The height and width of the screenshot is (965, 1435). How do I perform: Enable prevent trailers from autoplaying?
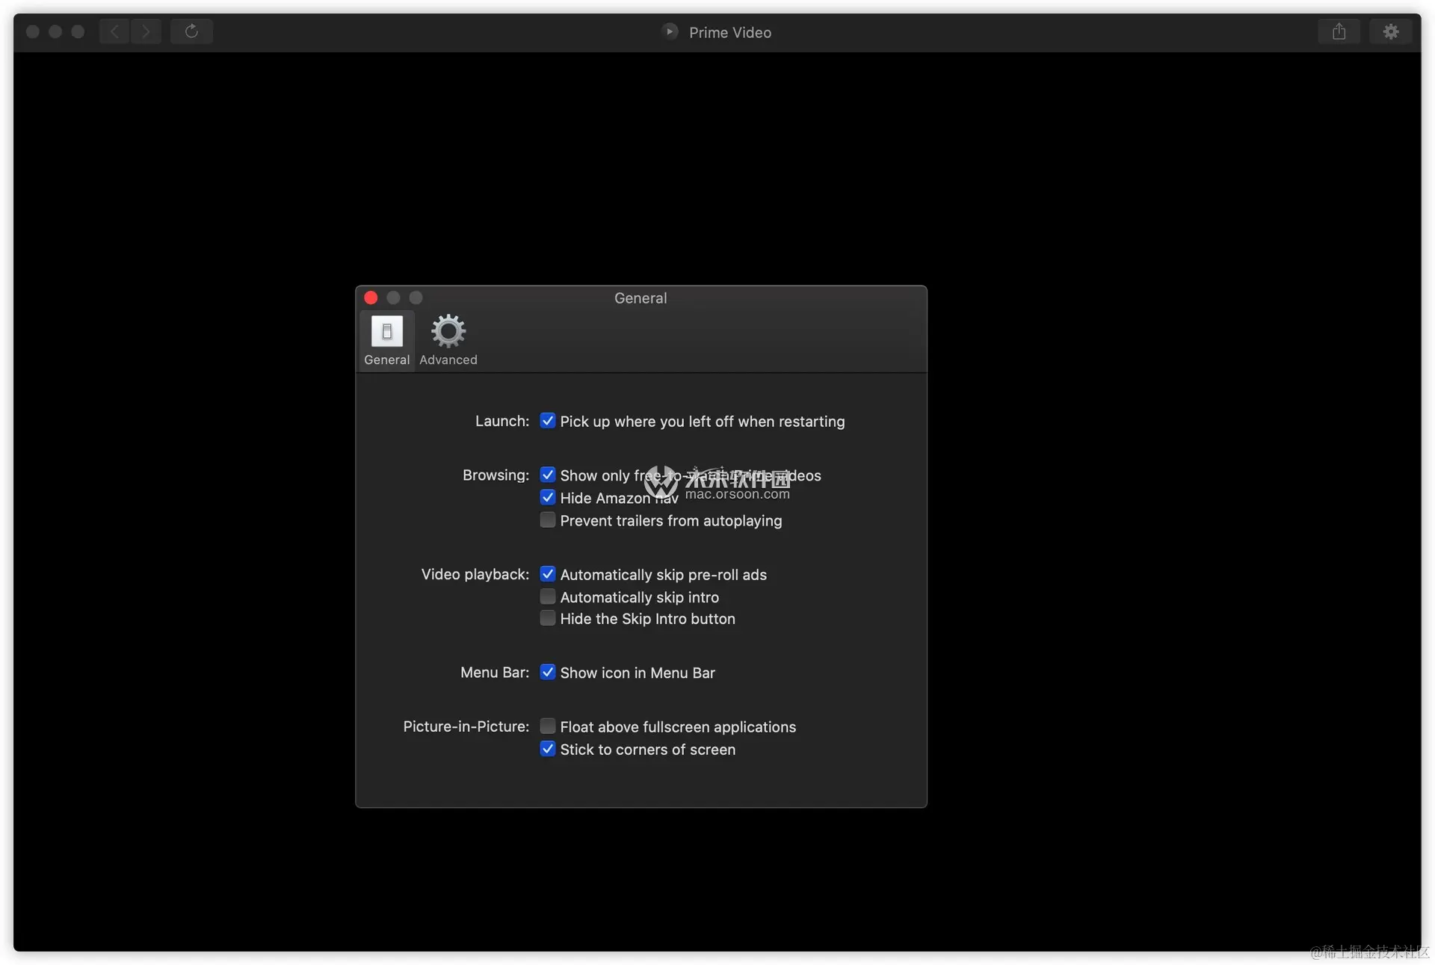pos(548,520)
